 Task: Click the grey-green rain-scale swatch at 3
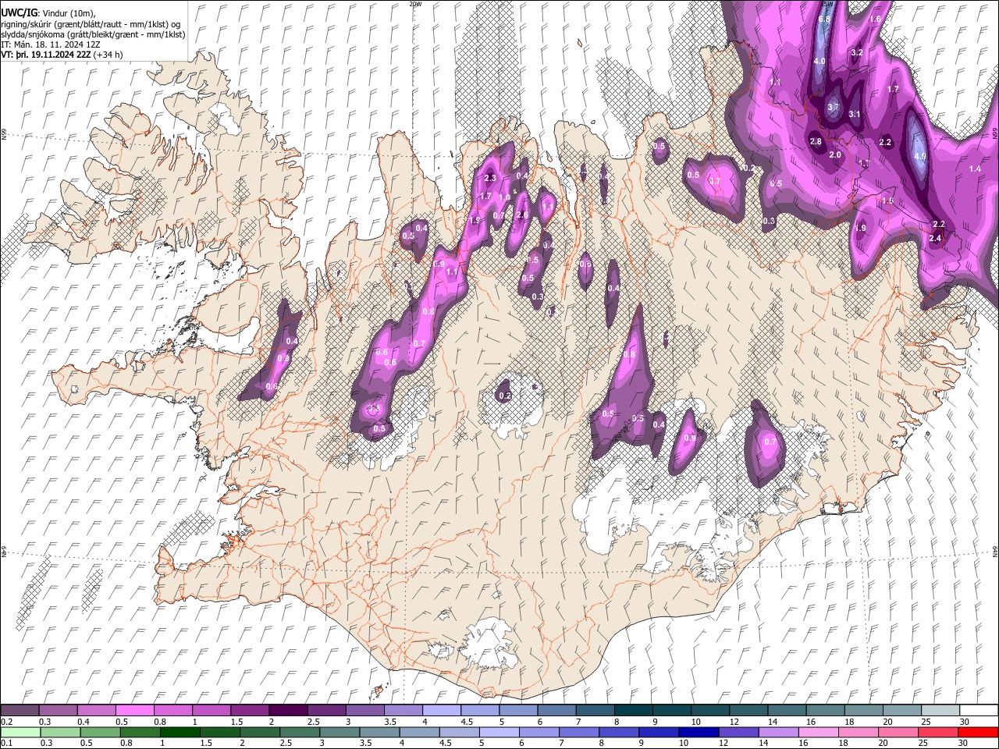coord(340,732)
